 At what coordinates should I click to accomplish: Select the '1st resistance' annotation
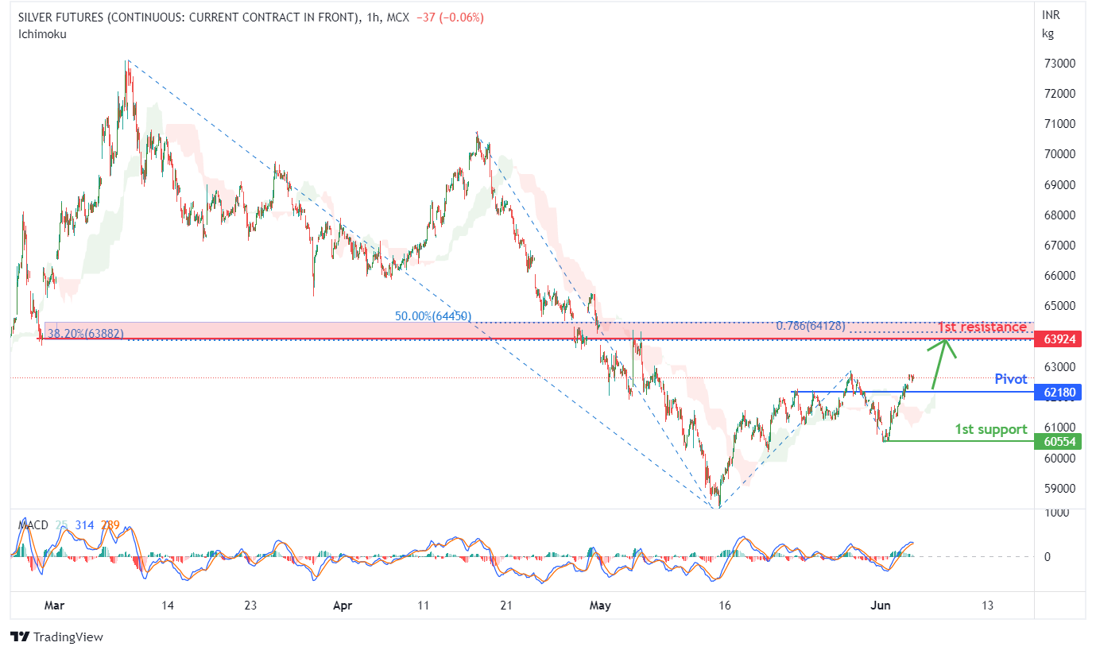pos(982,327)
